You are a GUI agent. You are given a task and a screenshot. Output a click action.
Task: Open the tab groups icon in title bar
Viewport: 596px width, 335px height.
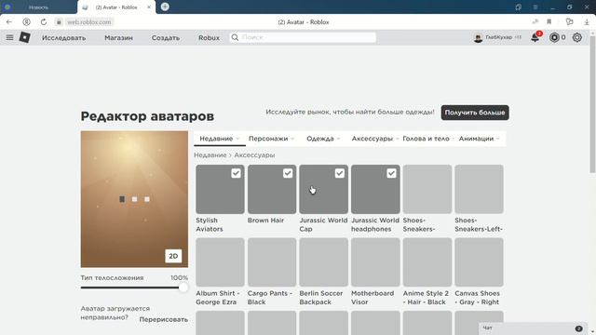(x=518, y=7)
